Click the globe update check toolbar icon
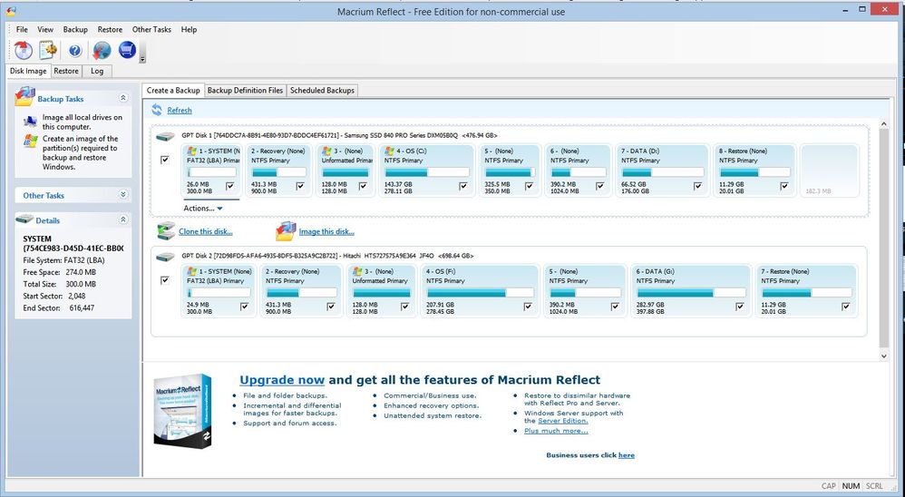Viewport: 905px width, 497px height. (x=102, y=51)
